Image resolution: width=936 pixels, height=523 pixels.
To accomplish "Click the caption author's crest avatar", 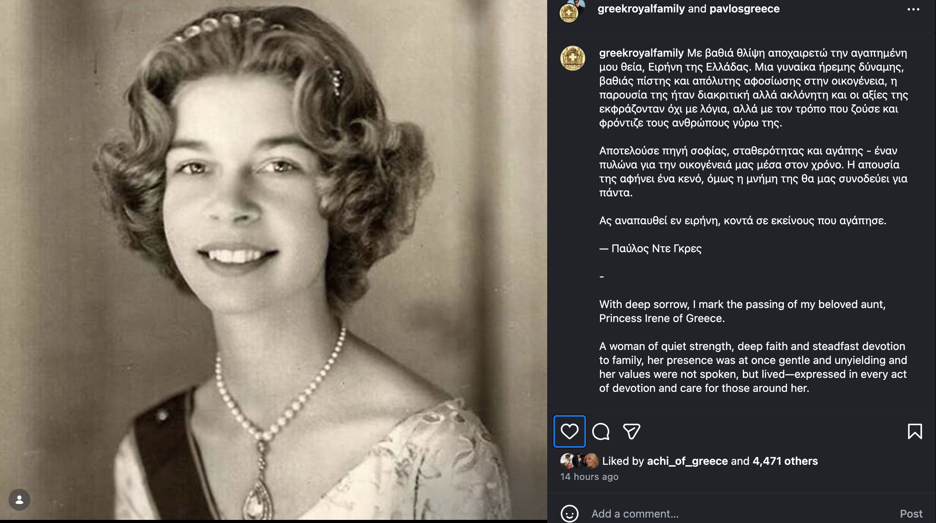I will point(572,58).
